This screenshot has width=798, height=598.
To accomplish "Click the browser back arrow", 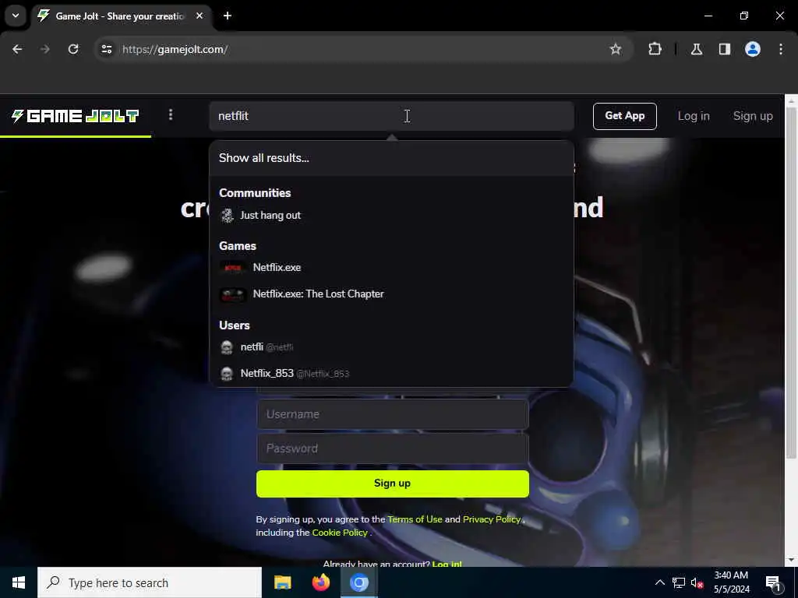I will [x=17, y=49].
